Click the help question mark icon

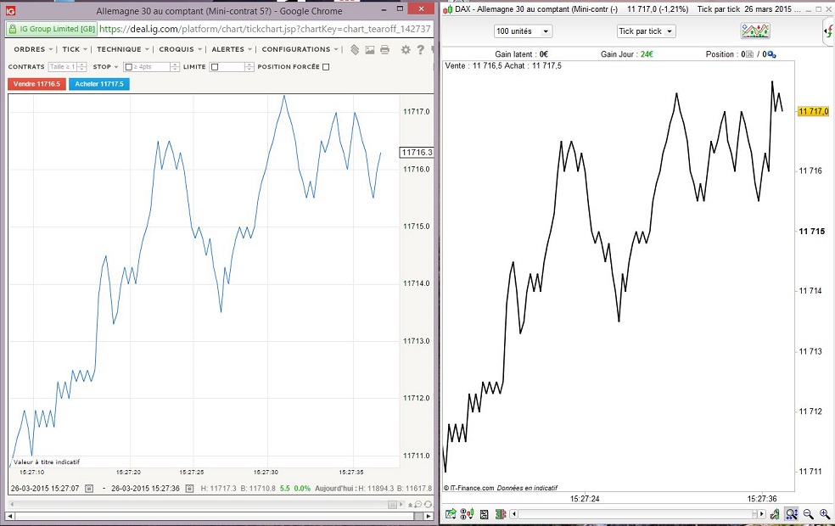pos(420,49)
